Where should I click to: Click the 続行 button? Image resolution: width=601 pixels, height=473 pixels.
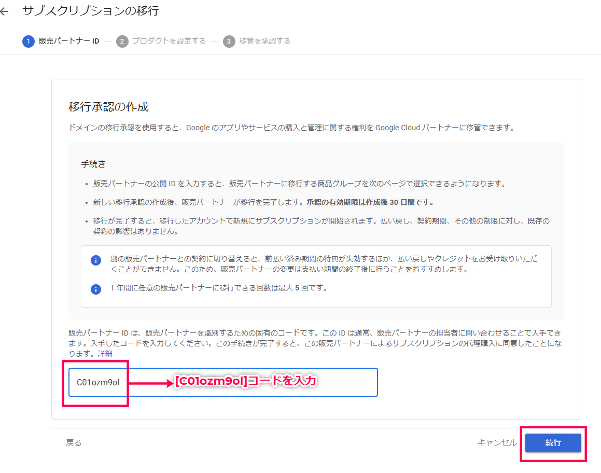pos(553,443)
